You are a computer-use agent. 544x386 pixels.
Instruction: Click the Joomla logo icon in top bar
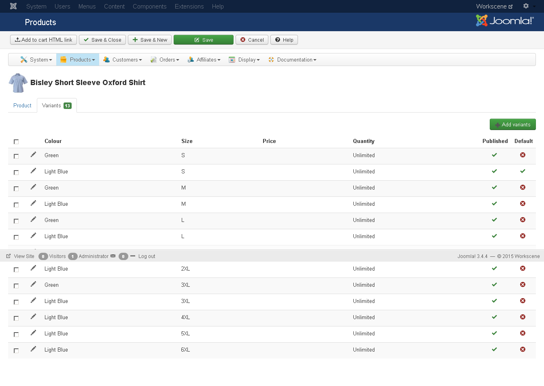click(13, 6)
